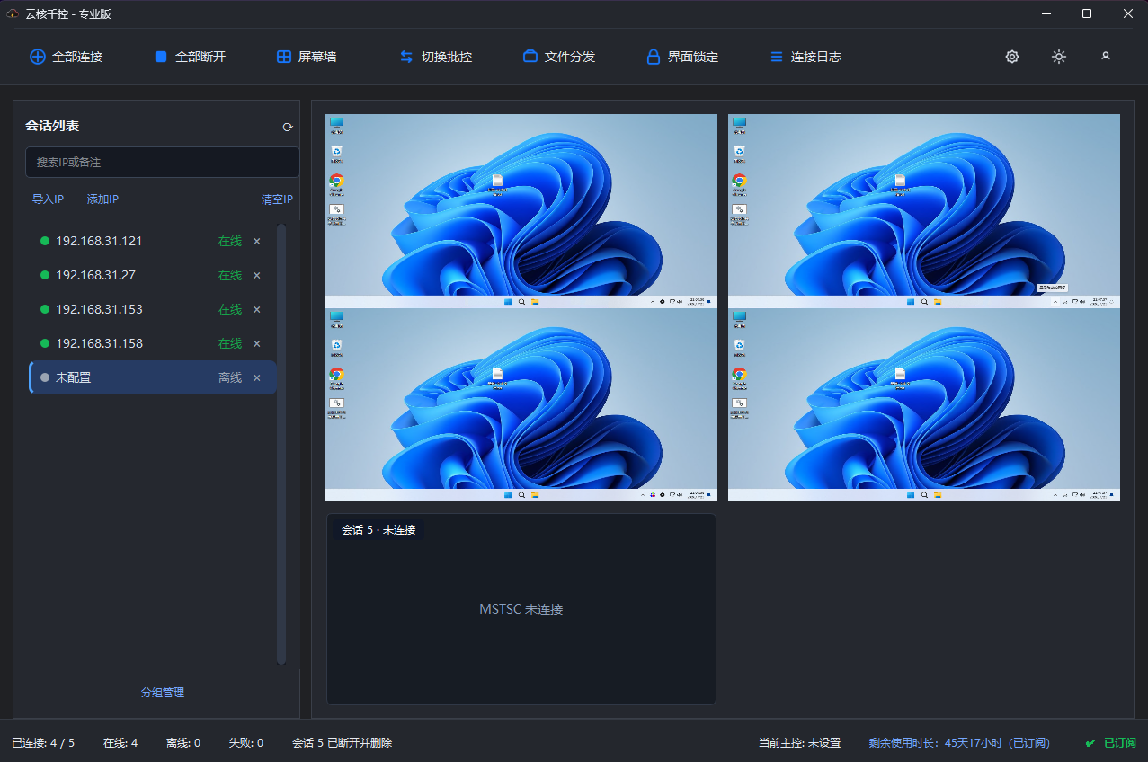Open settings with the gear icon
Screen dimensions: 1148x762
point(1012,57)
